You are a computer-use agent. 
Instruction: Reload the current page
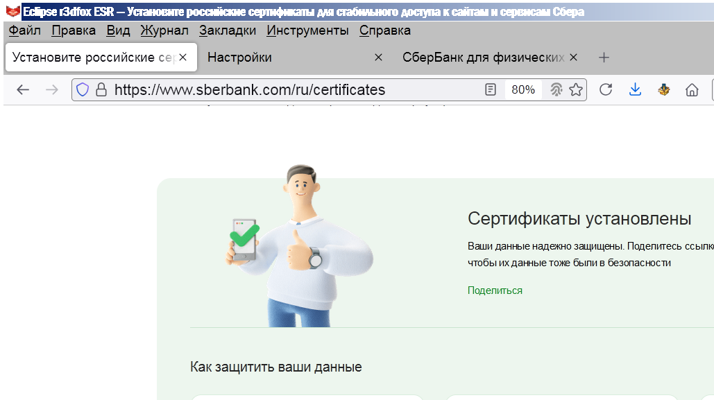point(606,89)
